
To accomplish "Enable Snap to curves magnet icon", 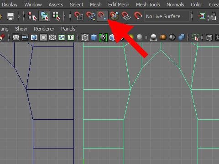I will pos(91,16).
